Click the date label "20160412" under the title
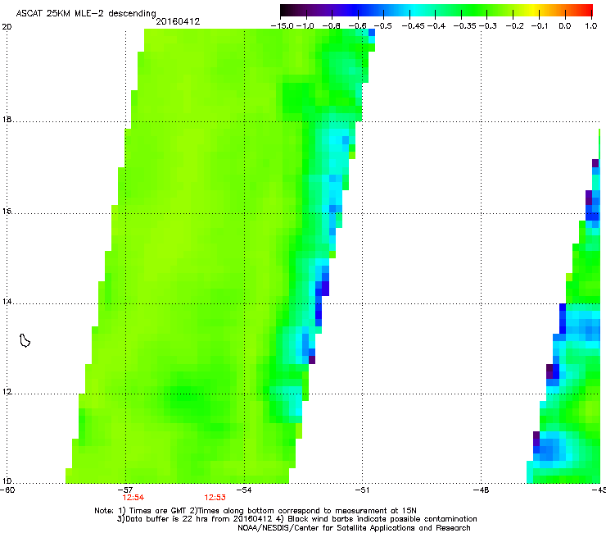The width and height of the screenshot is (606, 533). tap(178, 21)
